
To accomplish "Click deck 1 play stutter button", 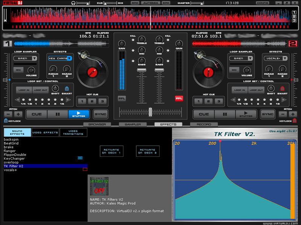I will (79, 114).
